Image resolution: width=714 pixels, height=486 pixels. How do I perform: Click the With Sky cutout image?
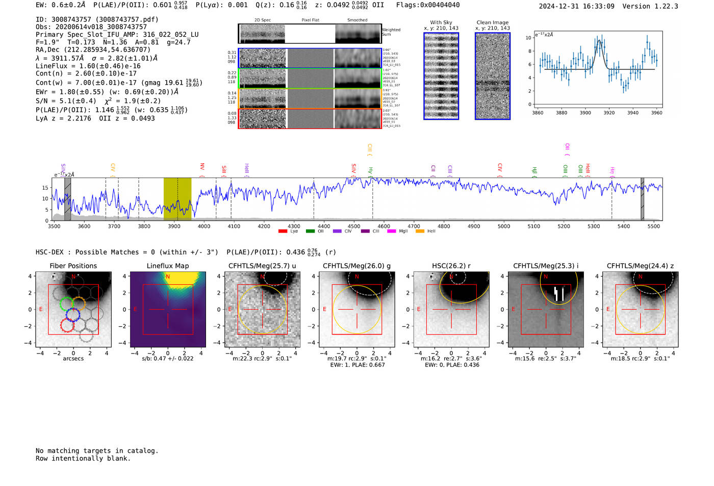click(441, 76)
